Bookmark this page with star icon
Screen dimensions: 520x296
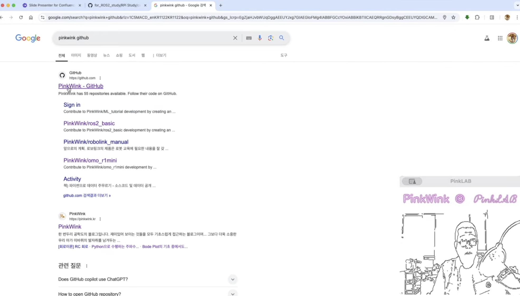pos(453,17)
